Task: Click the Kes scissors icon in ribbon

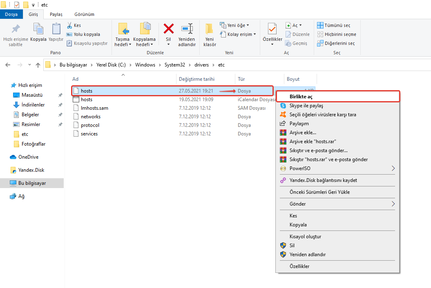Action: (70, 25)
